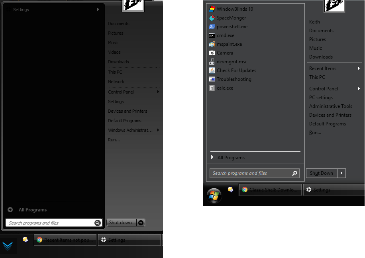Open shut down options arrow in left menu
The height and width of the screenshot is (258, 365).
point(141,223)
